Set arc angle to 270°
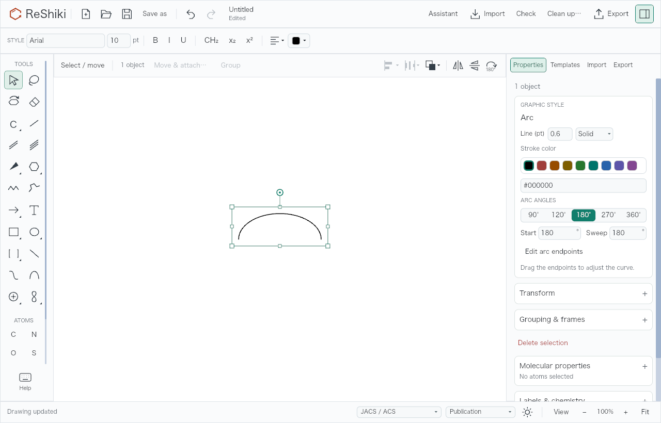 [608, 215]
